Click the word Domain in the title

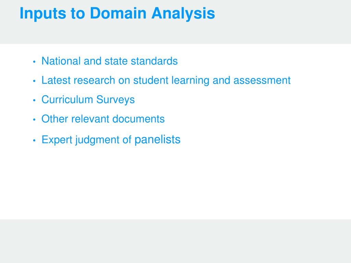(x=118, y=13)
